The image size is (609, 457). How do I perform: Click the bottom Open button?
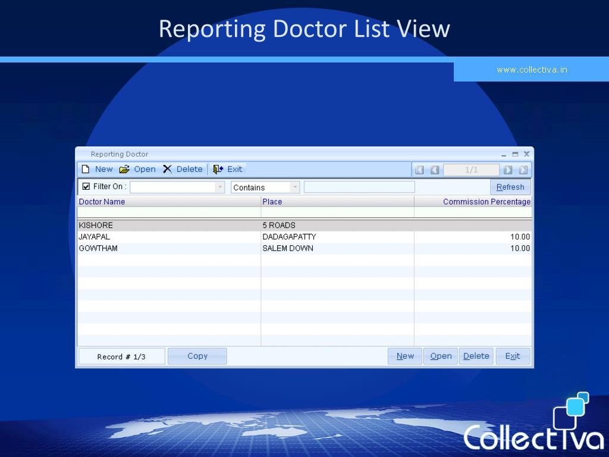tap(441, 356)
